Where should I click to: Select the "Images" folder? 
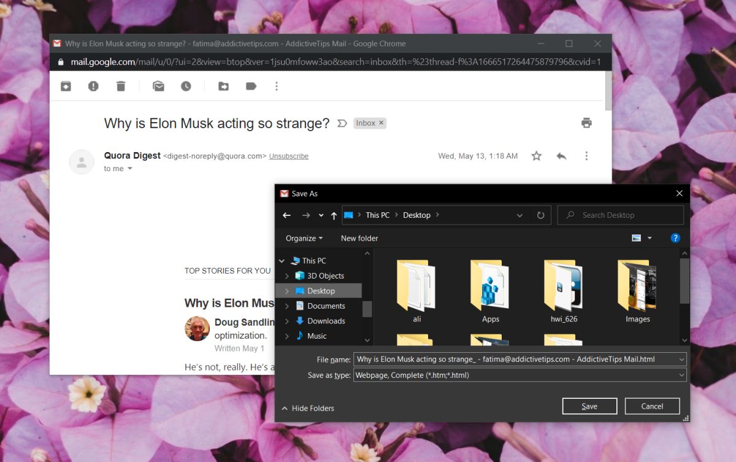[638, 291]
